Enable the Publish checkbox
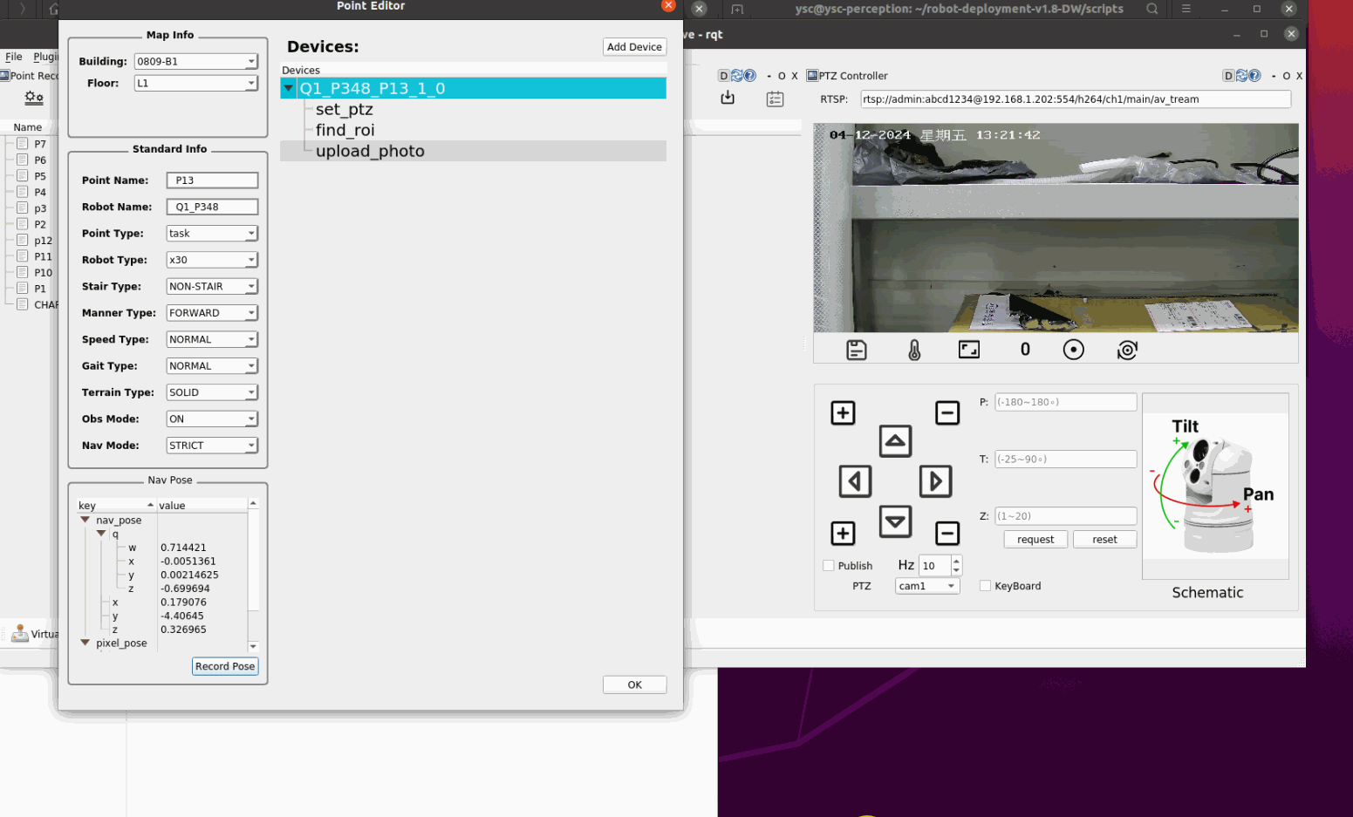Screen dimensions: 1353x817 coord(829,566)
